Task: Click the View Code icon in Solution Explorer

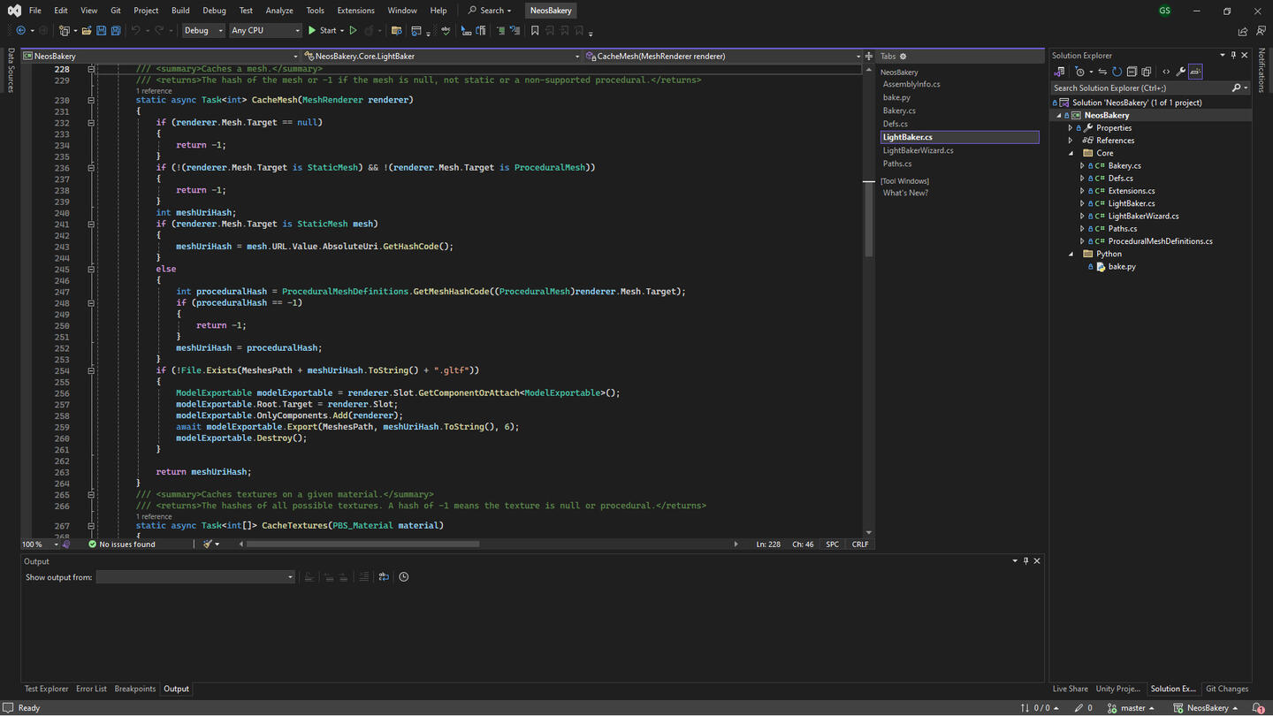Action: [x=1166, y=72]
